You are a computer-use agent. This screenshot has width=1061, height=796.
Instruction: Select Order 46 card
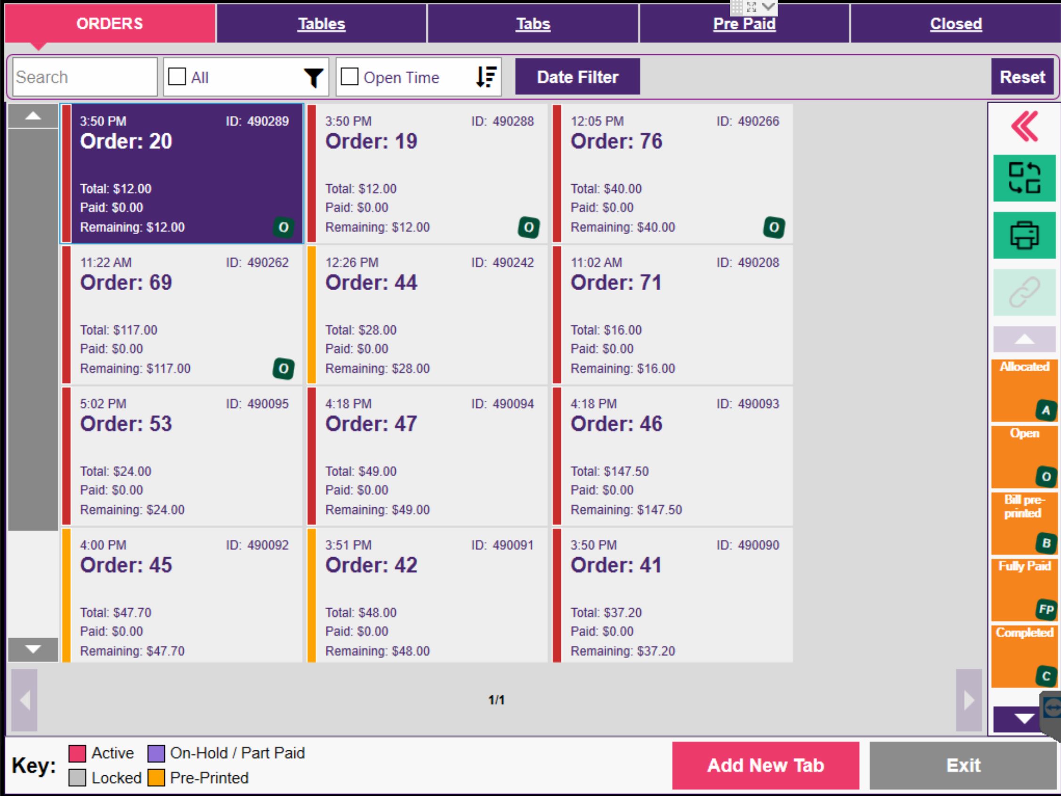click(672, 456)
